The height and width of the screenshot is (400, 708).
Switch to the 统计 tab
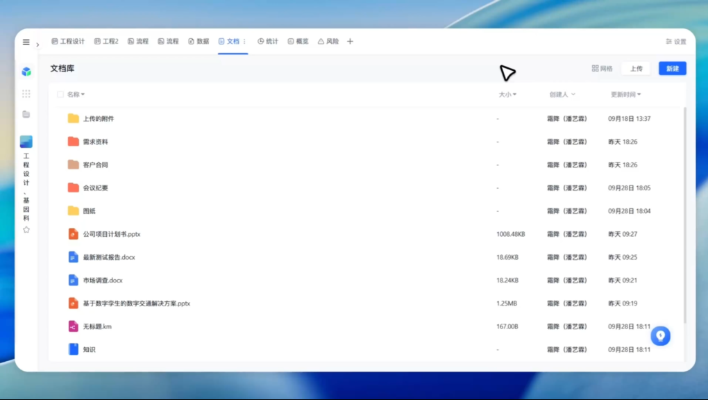(x=267, y=42)
